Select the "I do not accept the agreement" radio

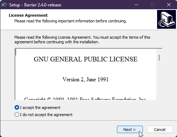click(17, 115)
